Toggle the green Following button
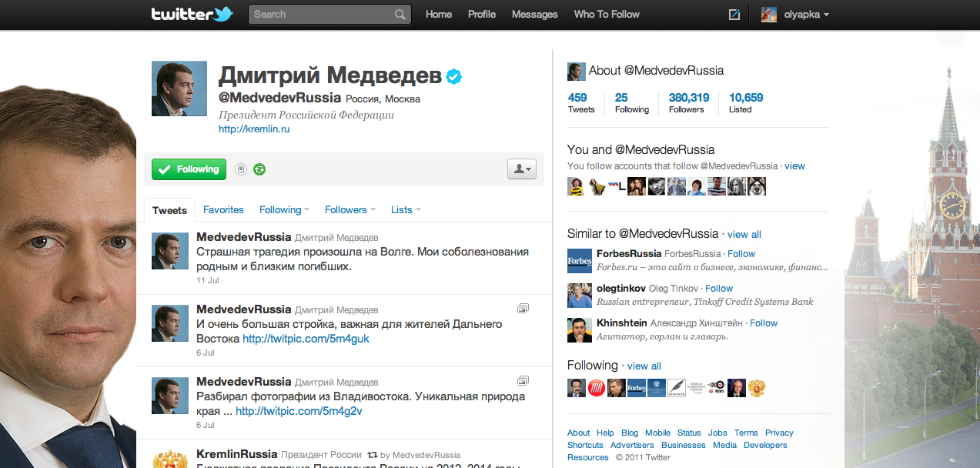This screenshot has width=980, height=468. click(x=189, y=169)
